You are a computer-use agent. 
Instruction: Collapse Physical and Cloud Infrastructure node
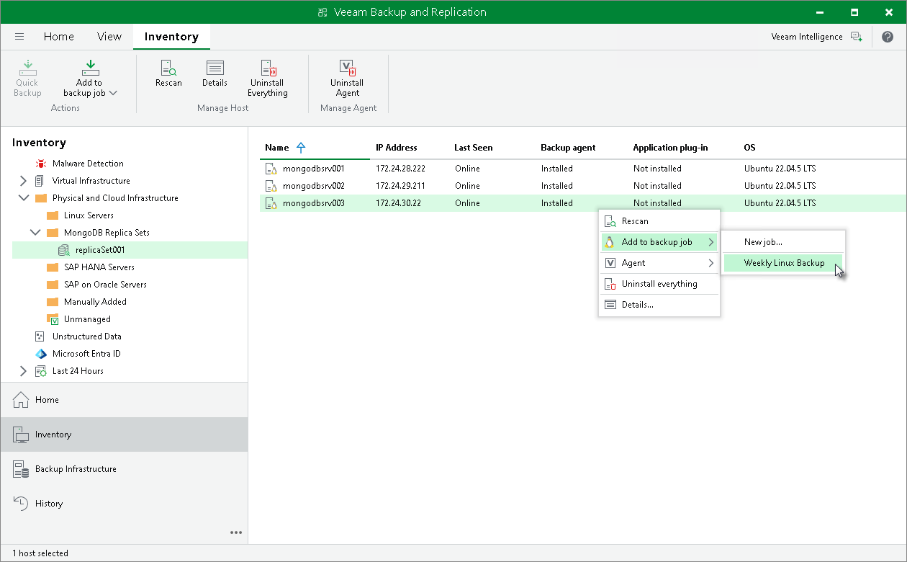[23, 198]
